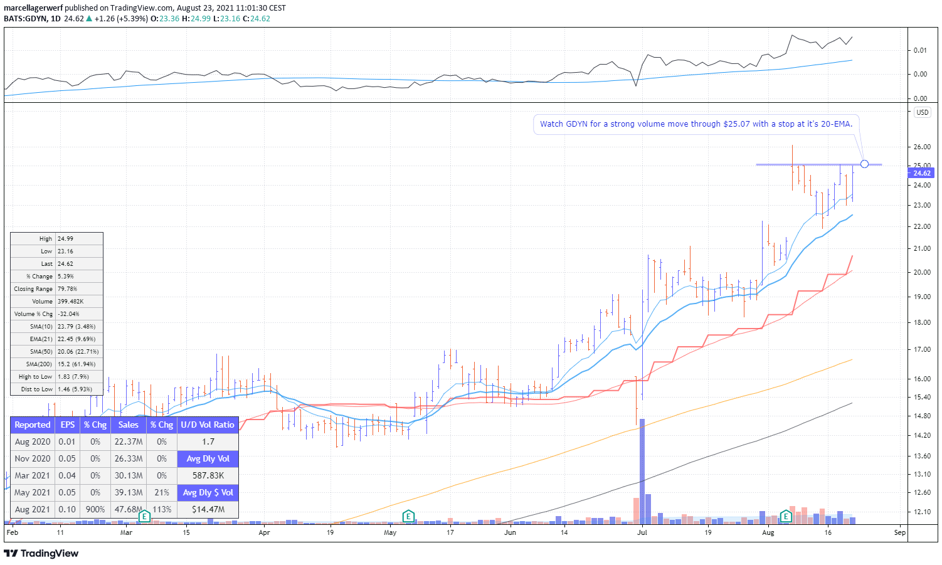Viewport: 942px width, 565px height.
Task: Click the Jun label on the time axis
Action: (x=511, y=532)
